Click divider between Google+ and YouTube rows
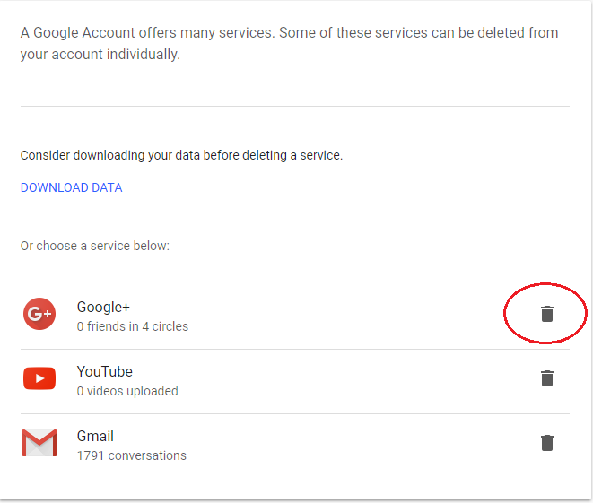 click(295, 349)
